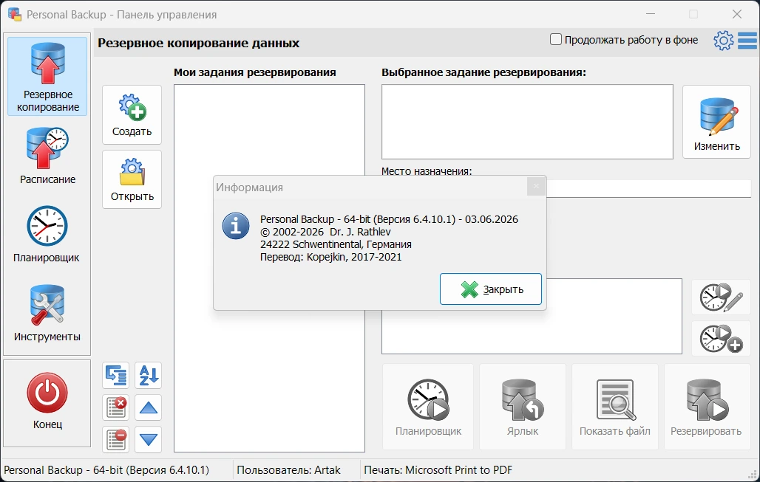The width and height of the screenshot is (760, 482).
Task: Open the Инструменты sidebar section
Action: coord(47,313)
